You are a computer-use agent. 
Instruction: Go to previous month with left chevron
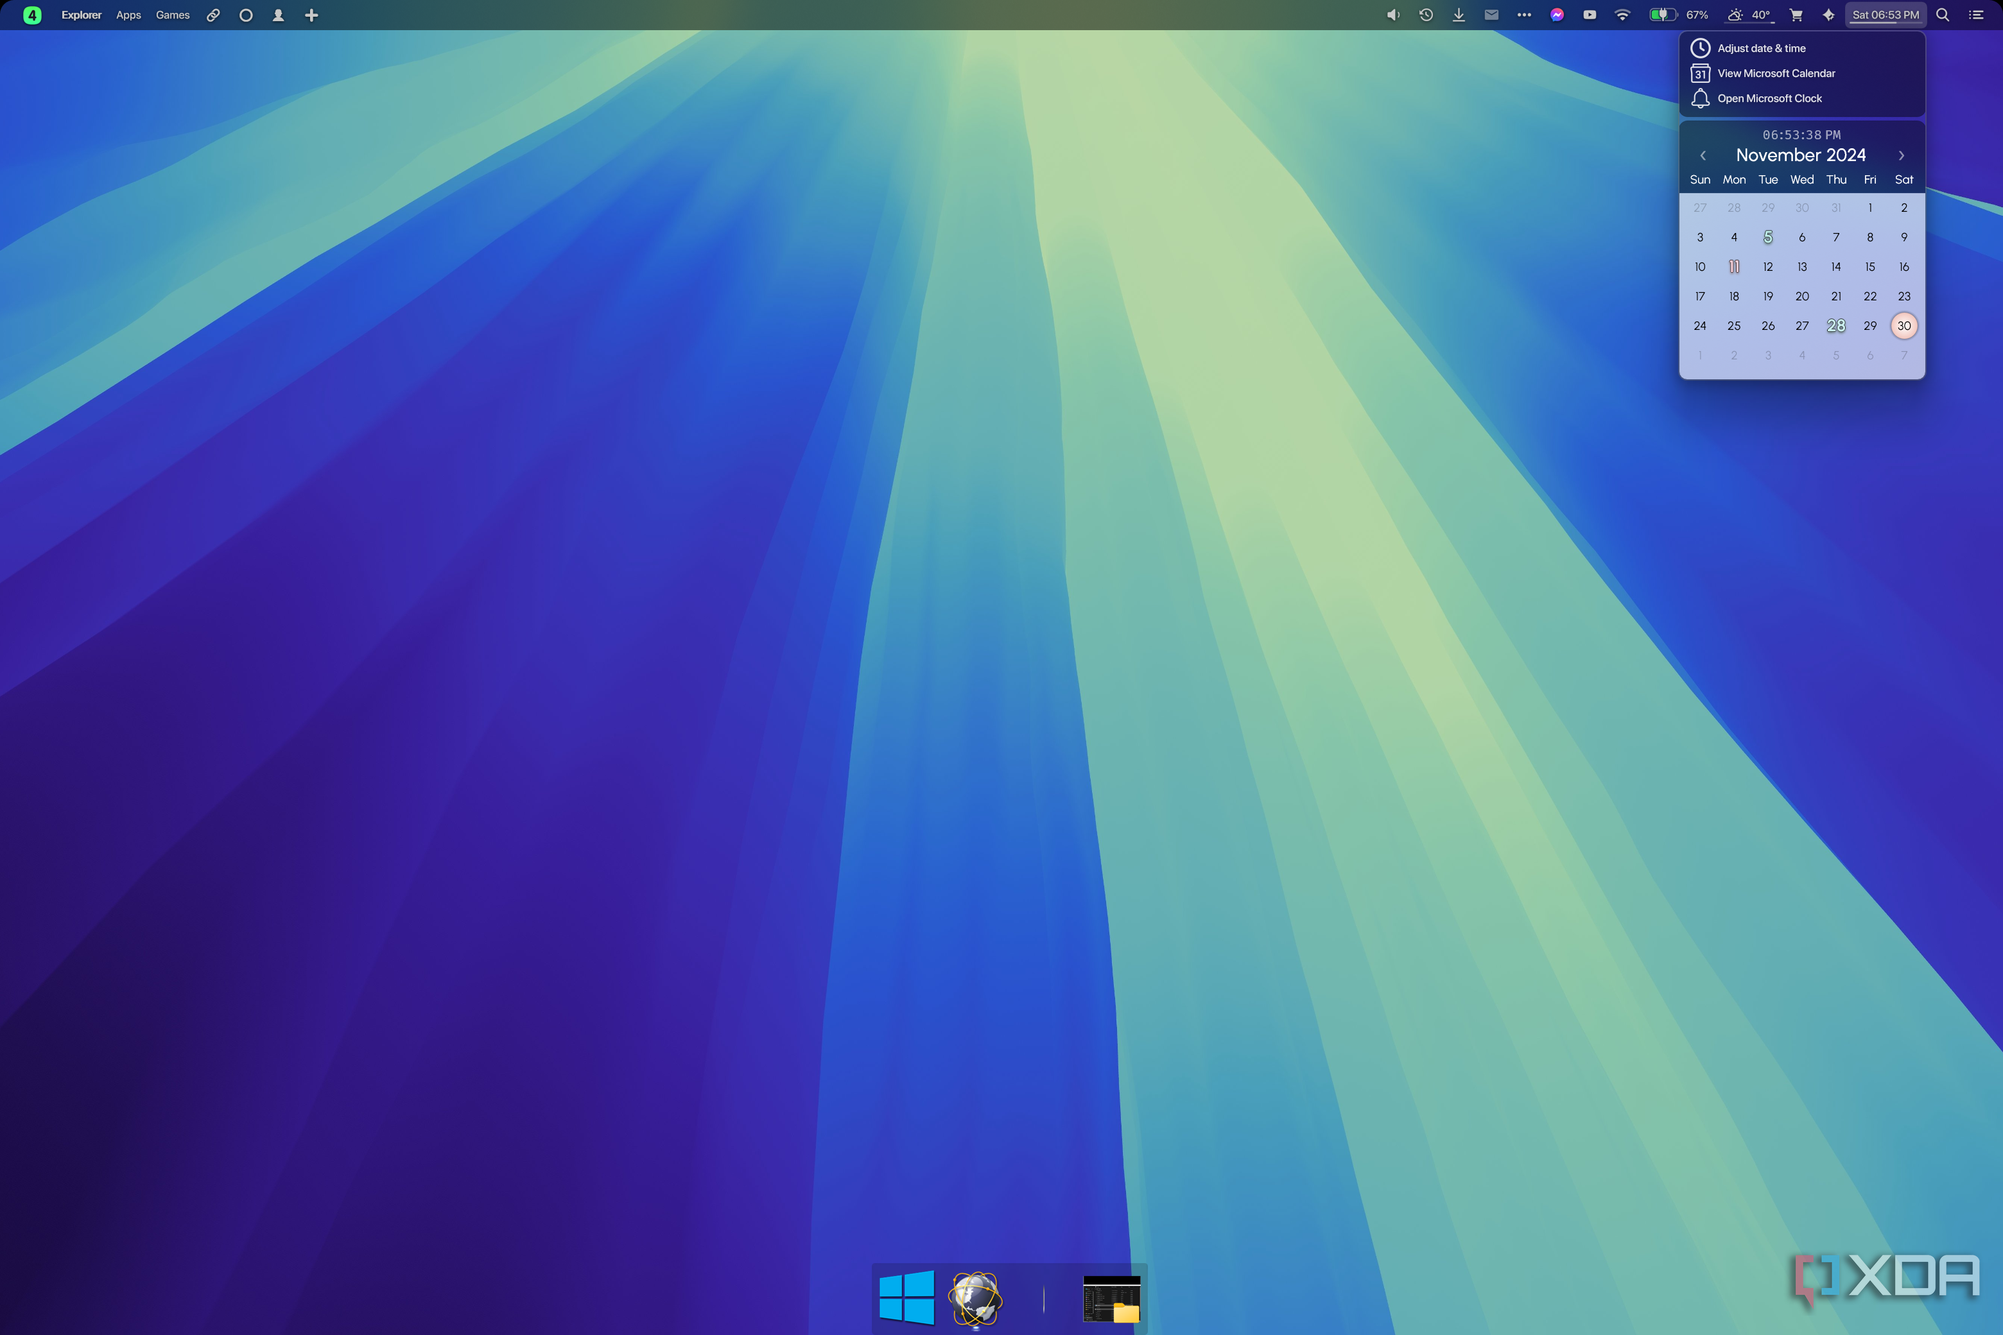click(x=1703, y=155)
